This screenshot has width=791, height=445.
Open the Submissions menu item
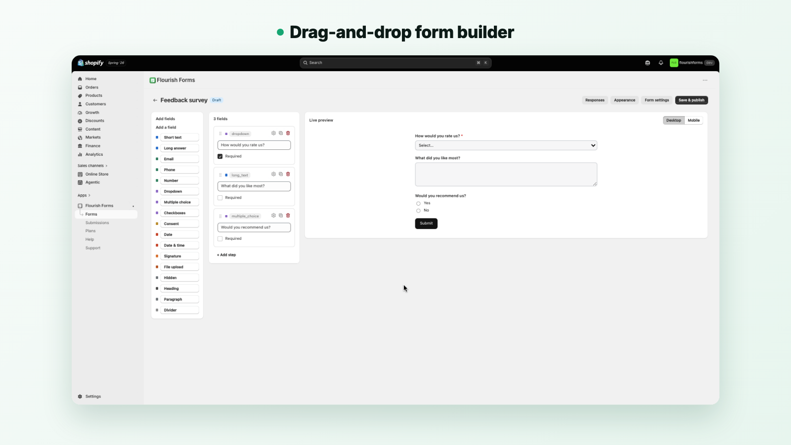(97, 222)
